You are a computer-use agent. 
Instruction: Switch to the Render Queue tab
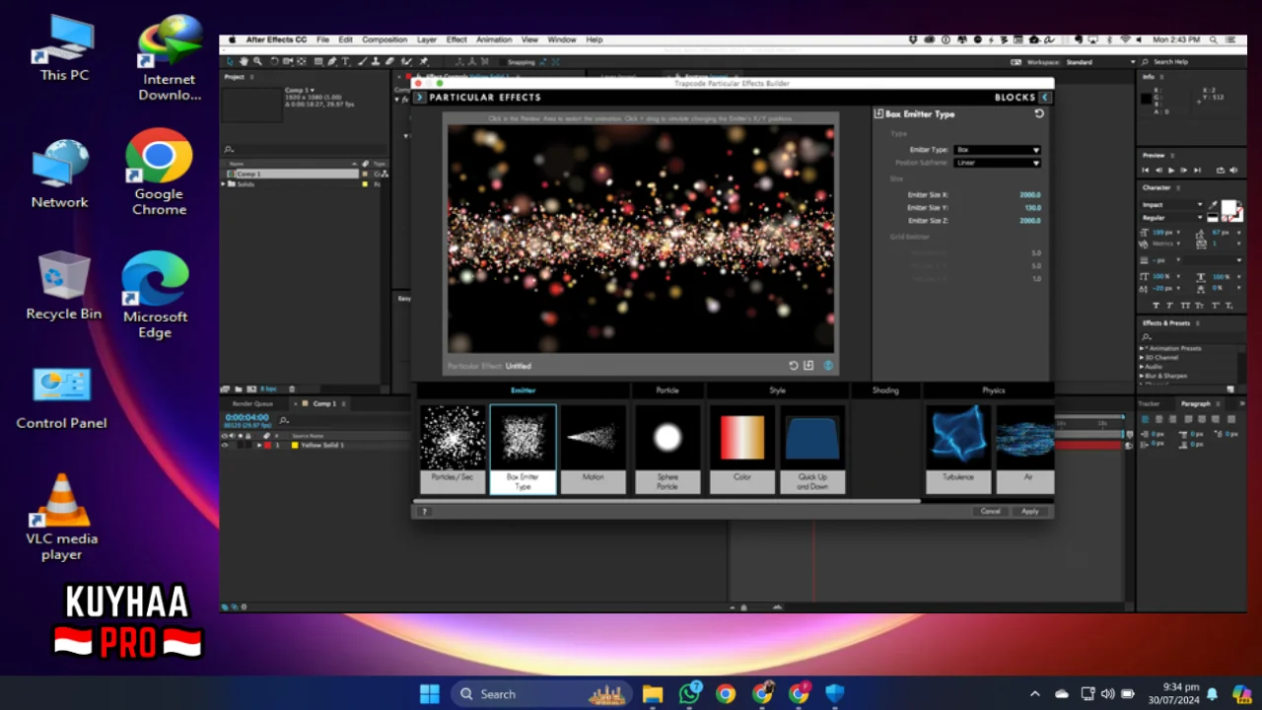coord(252,403)
